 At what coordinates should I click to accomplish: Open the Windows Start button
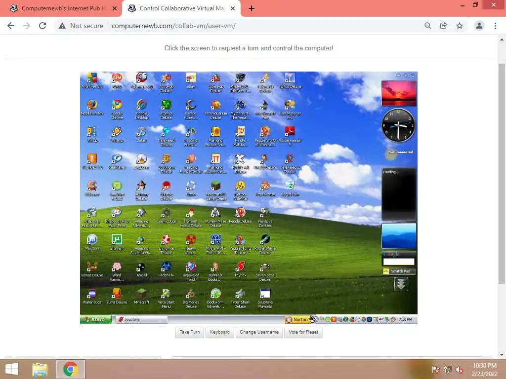[x=12, y=369]
